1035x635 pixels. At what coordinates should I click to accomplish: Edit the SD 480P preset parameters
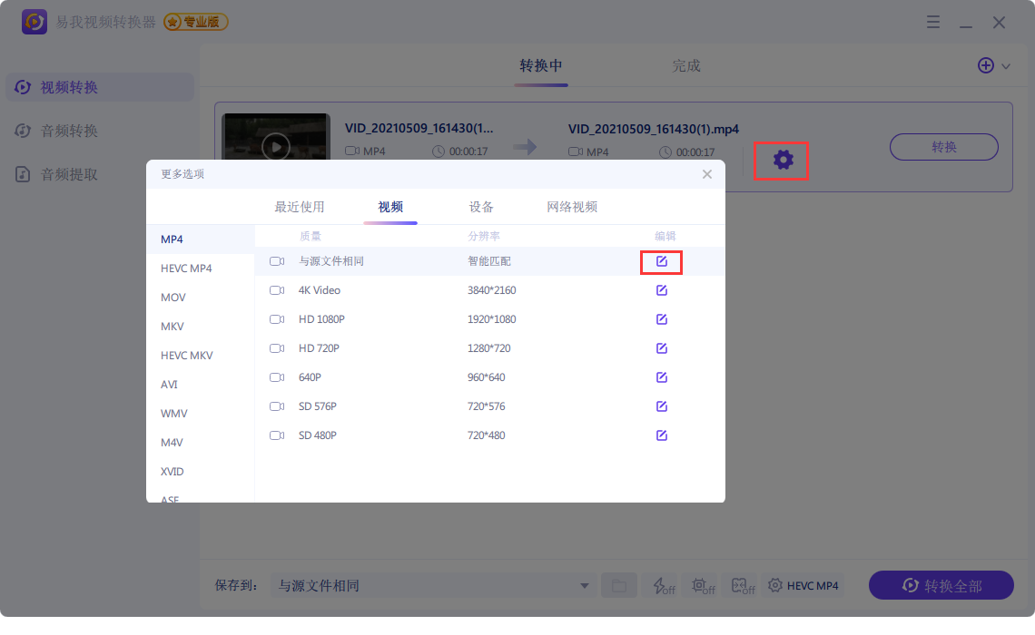click(662, 435)
